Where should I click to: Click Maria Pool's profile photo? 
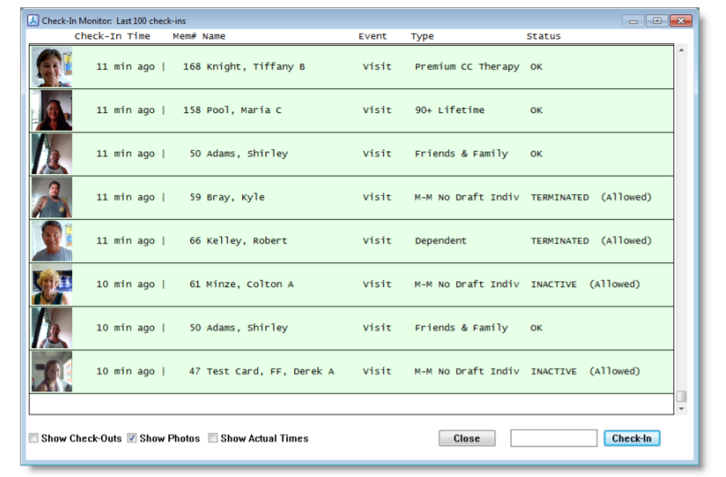pyautogui.click(x=51, y=110)
